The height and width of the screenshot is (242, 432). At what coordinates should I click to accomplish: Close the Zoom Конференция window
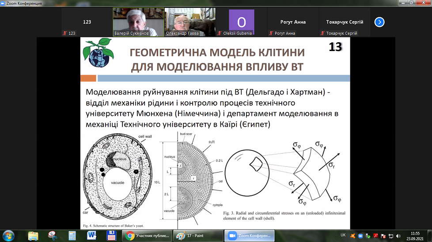[424, 3]
